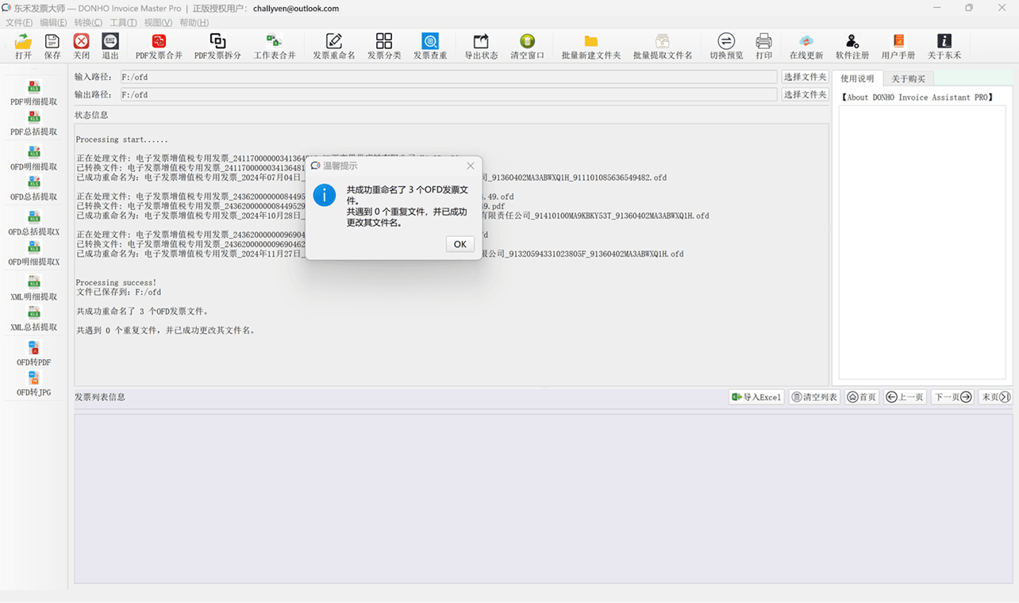This screenshot has width=1019, height=603.
Task: Go to 上一页 of invoice list
Action: 905,397
